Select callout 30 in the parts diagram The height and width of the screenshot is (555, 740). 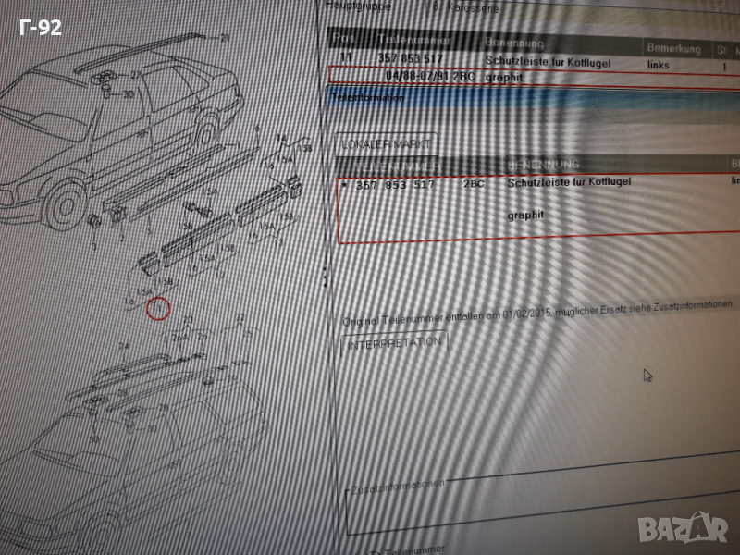tap(128, 93)
